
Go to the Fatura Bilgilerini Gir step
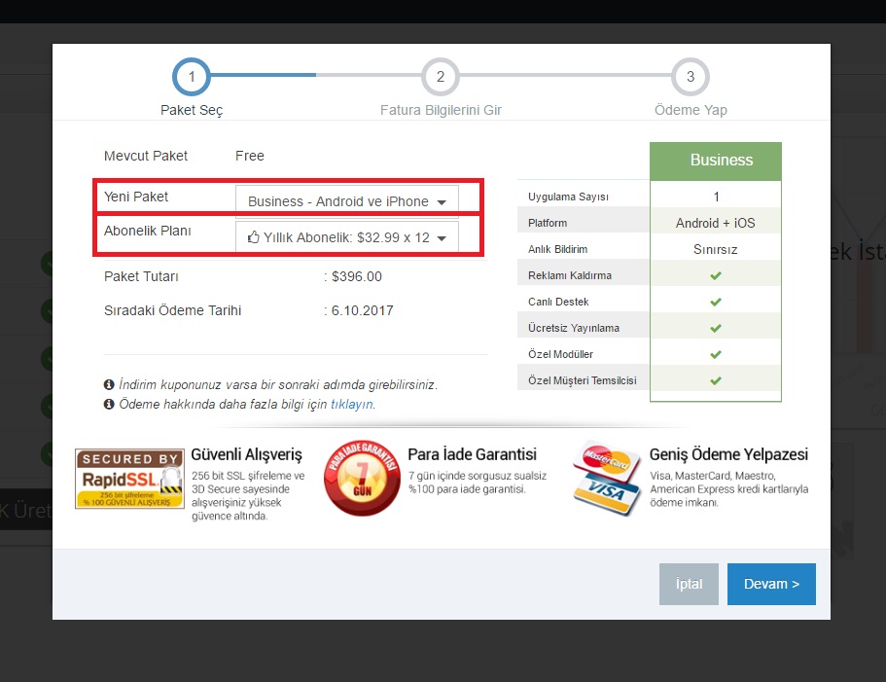(x=441, y=77)
